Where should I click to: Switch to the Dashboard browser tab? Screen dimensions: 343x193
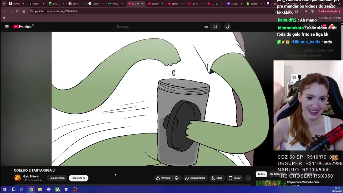pyautogui.click(x=96, y=4)
